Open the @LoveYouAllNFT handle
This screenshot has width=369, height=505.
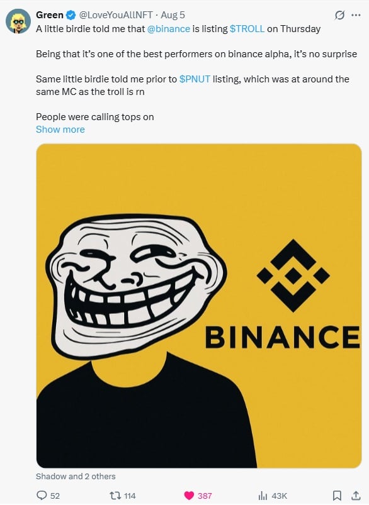click(x=115, y=15)
